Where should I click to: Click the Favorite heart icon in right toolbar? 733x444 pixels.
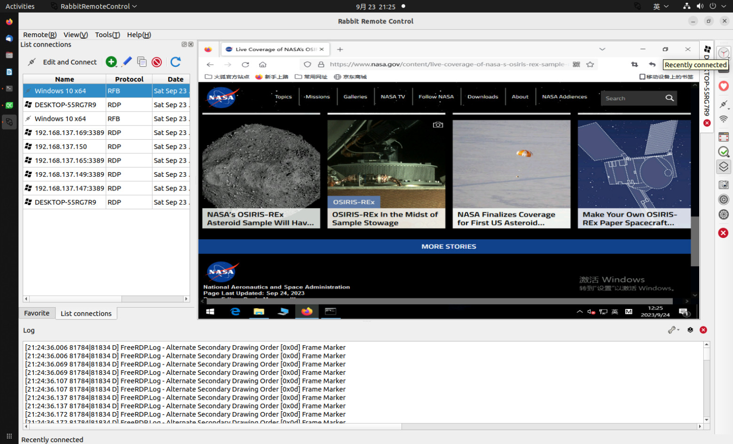point(724,86)
